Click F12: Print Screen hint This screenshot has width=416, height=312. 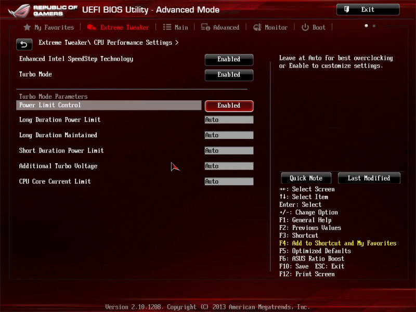pos(307,274)
